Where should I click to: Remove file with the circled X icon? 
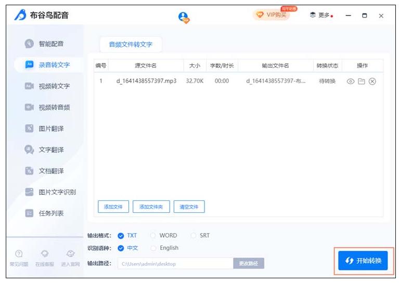pyautogui.click(x=372, y=82)
